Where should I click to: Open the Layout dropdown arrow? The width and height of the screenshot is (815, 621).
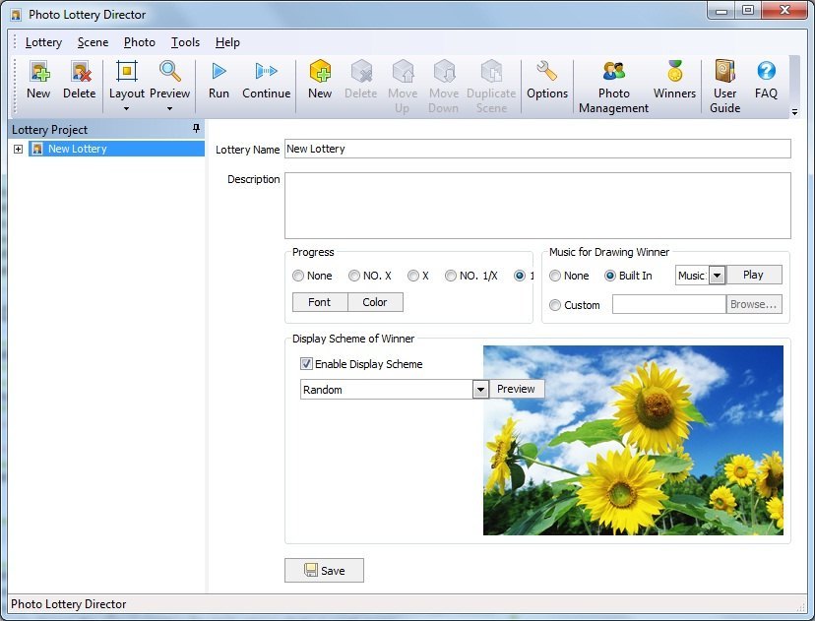point(126,108)
